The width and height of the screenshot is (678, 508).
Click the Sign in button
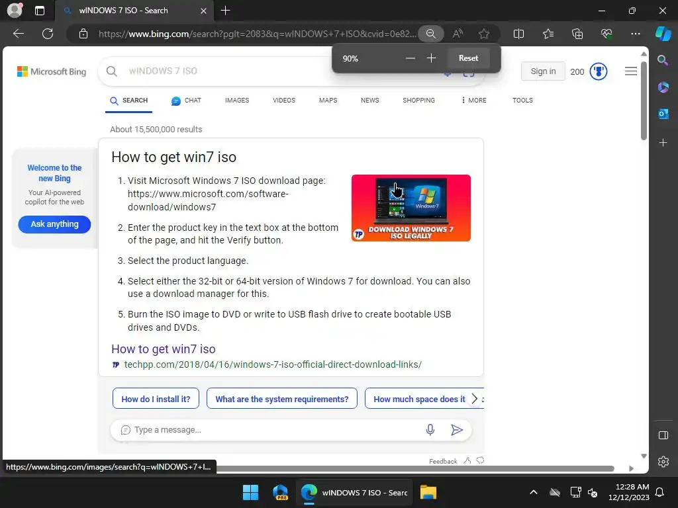tap(543, 71)
